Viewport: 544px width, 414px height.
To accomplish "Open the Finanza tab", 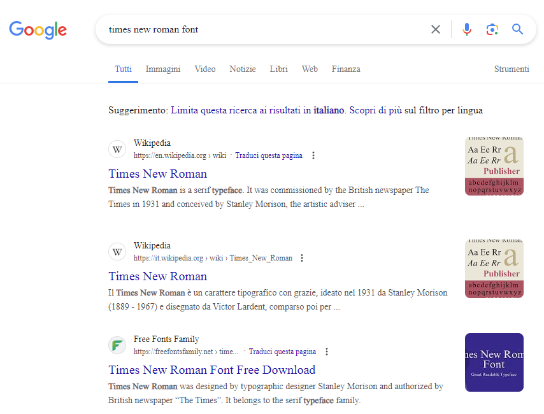I will click(345, 69).
